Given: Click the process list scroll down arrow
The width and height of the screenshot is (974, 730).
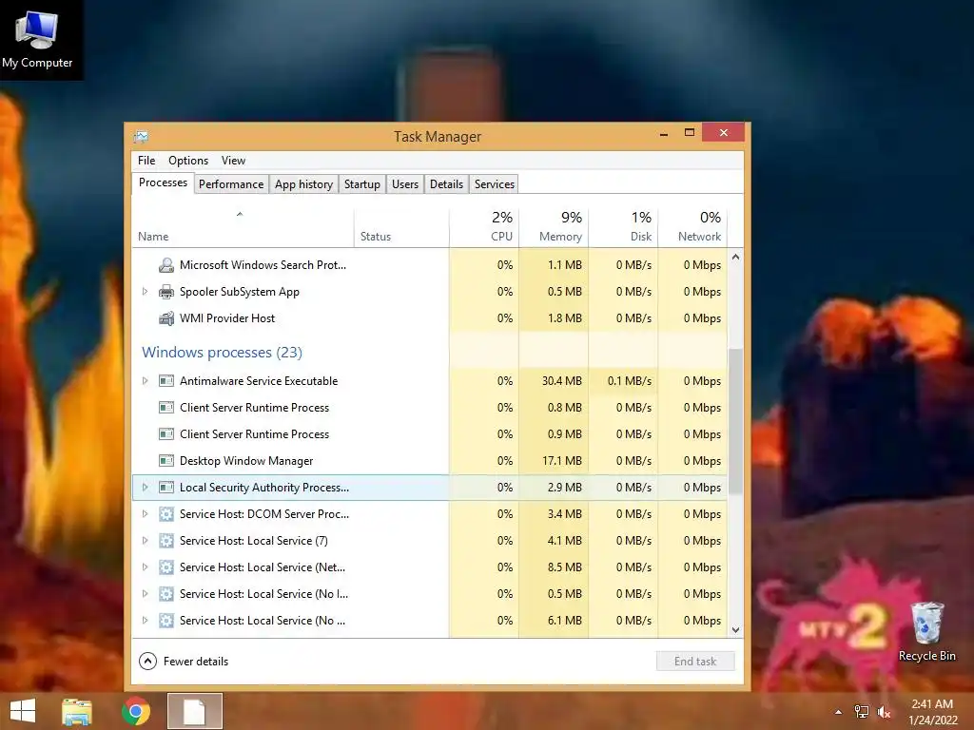Looking at the screenshot, I should [735, 630].
